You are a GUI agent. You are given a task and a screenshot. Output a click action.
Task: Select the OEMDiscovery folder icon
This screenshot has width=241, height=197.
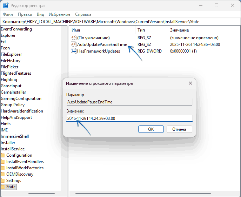pyautogui.click(x=3, y=174)
